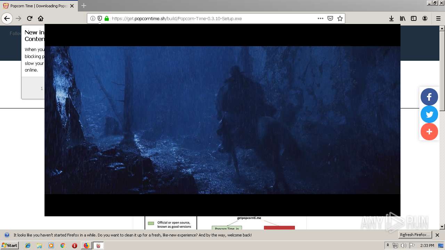This screenshot has width=445, height=250.
Task: Bookmark this page with the star
Action: [340, 18]
